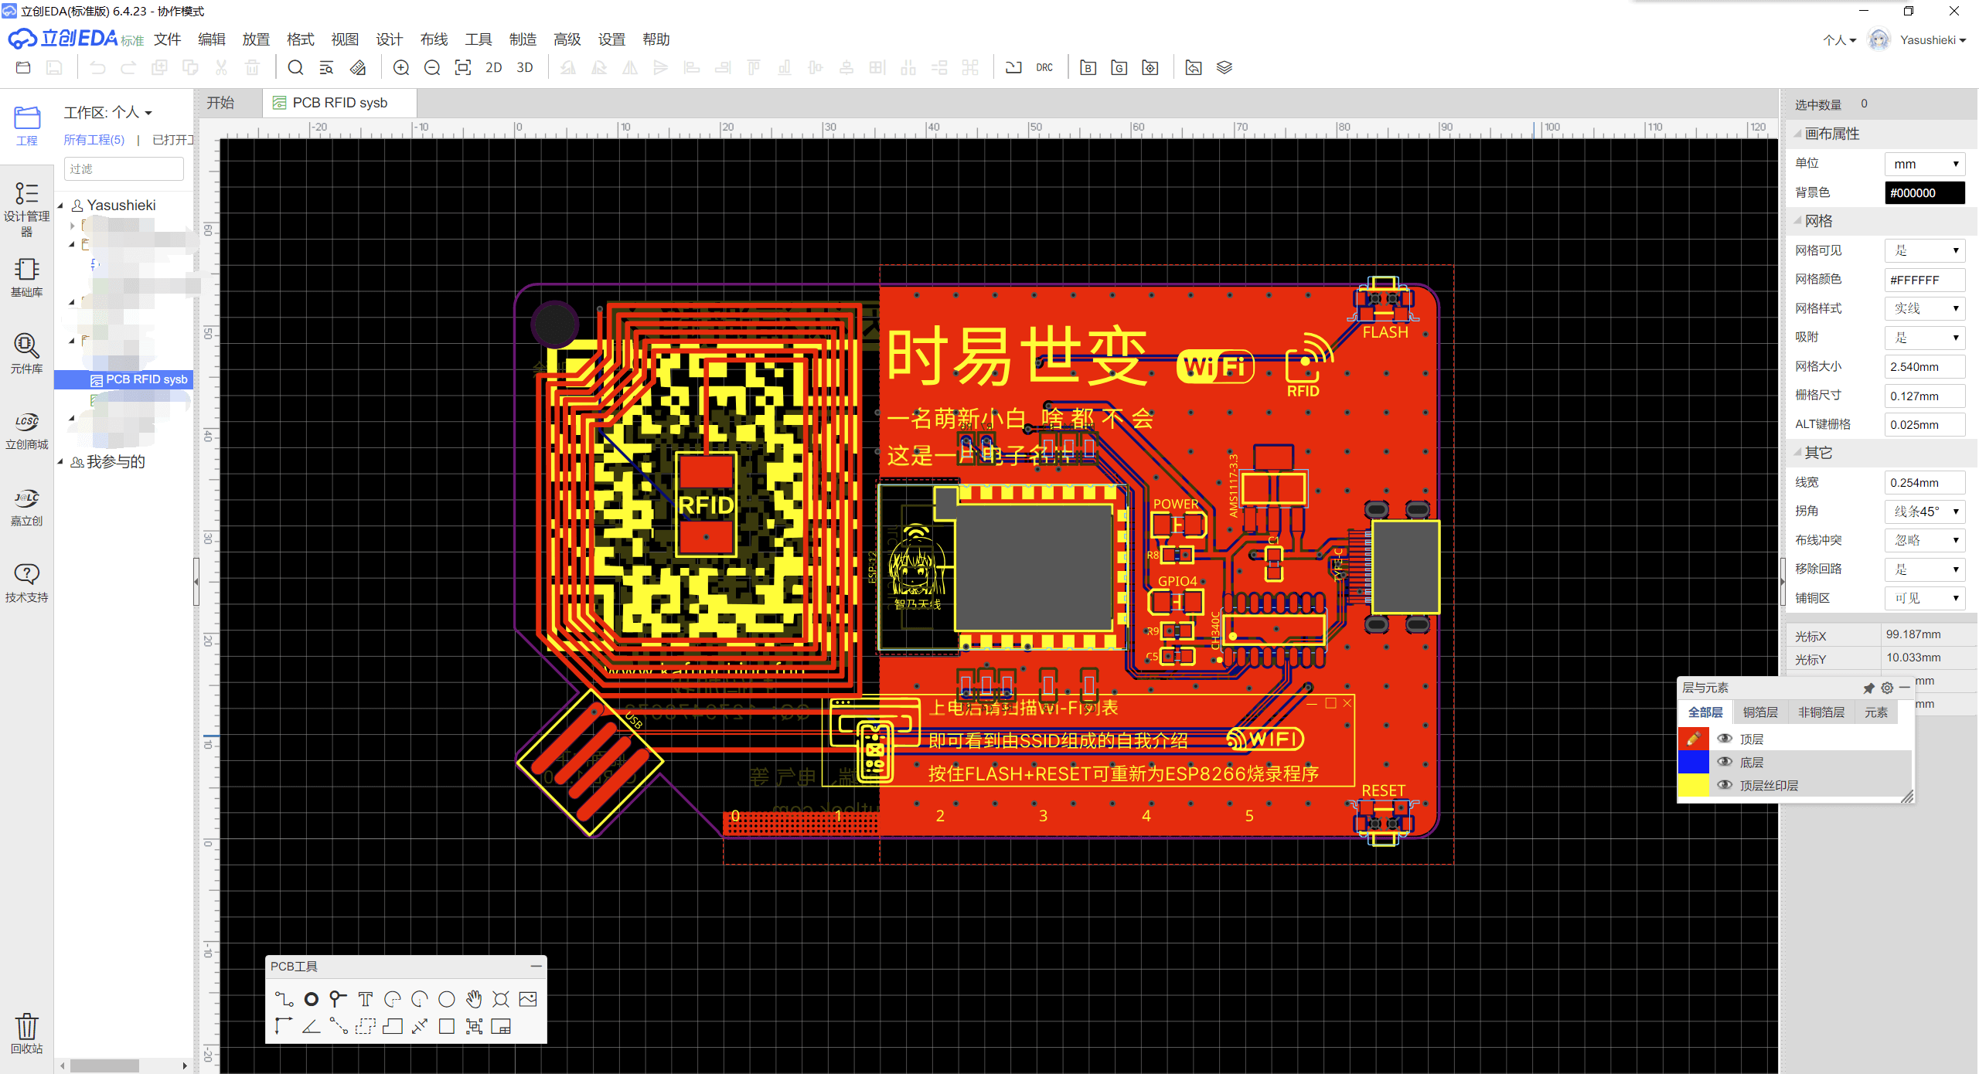Select the Dimension measure tool in PCB工具
Image resolution: width=1979 pixels, height=1074 pixels.
(420, 1026)
